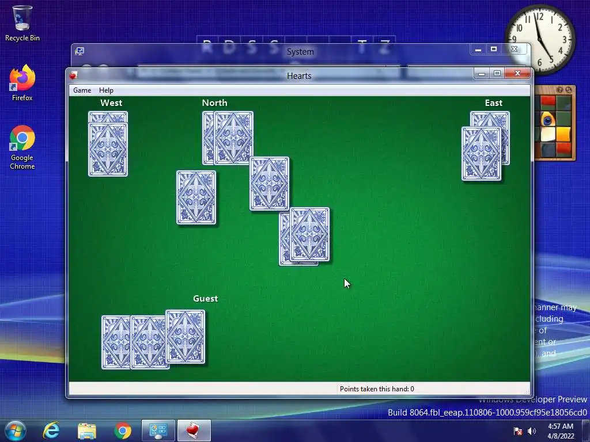Select Guest's middle card

148,342
